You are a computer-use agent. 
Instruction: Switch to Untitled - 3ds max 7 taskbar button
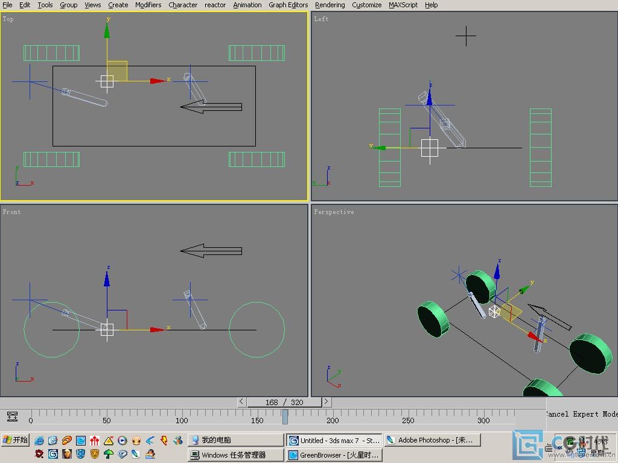pyautogui.click(x=334, y=439)
